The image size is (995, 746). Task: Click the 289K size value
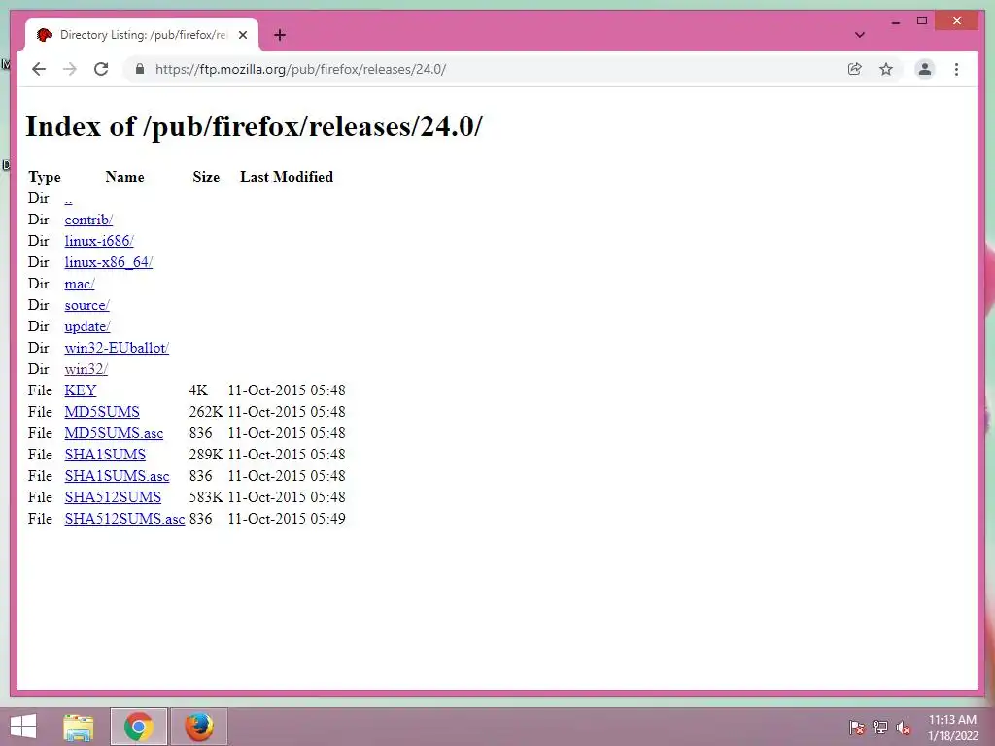click(206, 455)
